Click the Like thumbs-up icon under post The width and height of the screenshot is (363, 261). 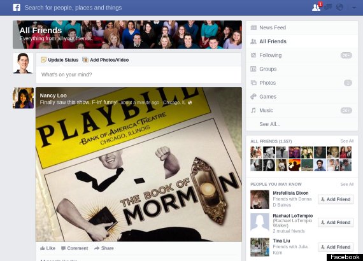[x=43, y=248]
